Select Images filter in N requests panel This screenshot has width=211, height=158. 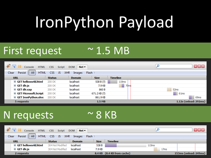click(78, 136)
